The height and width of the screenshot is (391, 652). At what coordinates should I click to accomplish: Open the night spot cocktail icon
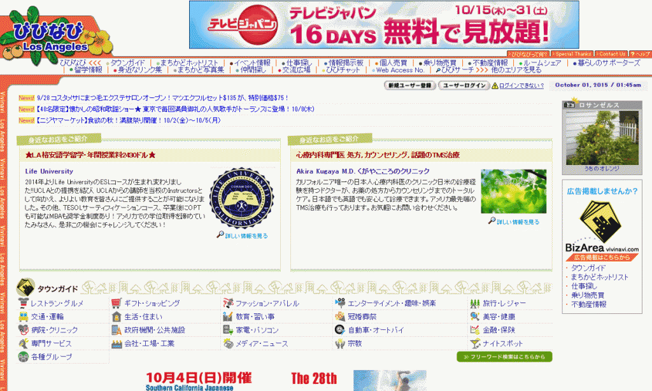point(475,344)
